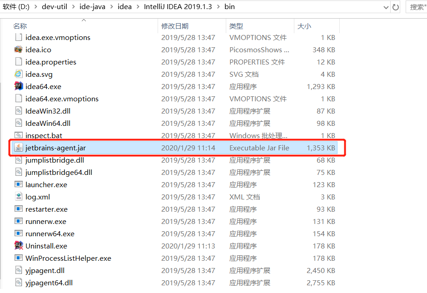The image size is (427, 293).
Task: Click the IdeaWin64.dll file icon
Action: coord(19,123)
